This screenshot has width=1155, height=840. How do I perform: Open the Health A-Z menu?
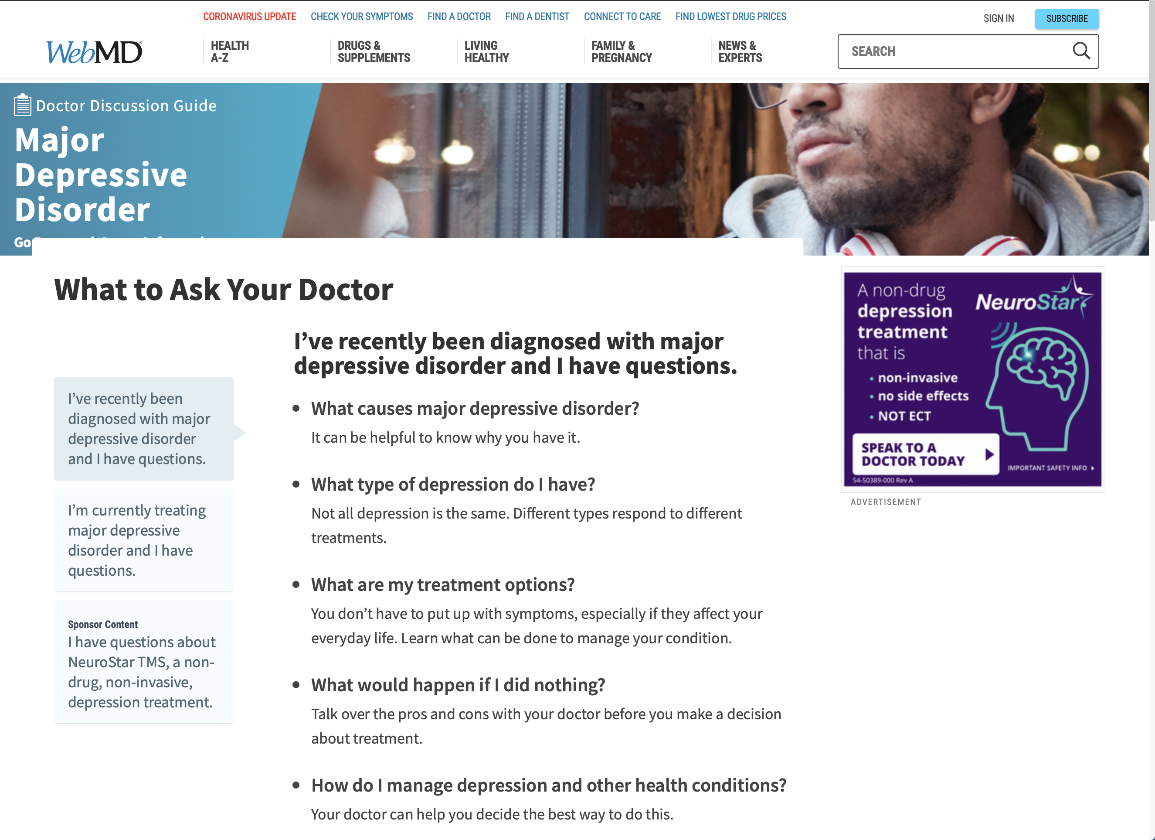tap(230, 51)
